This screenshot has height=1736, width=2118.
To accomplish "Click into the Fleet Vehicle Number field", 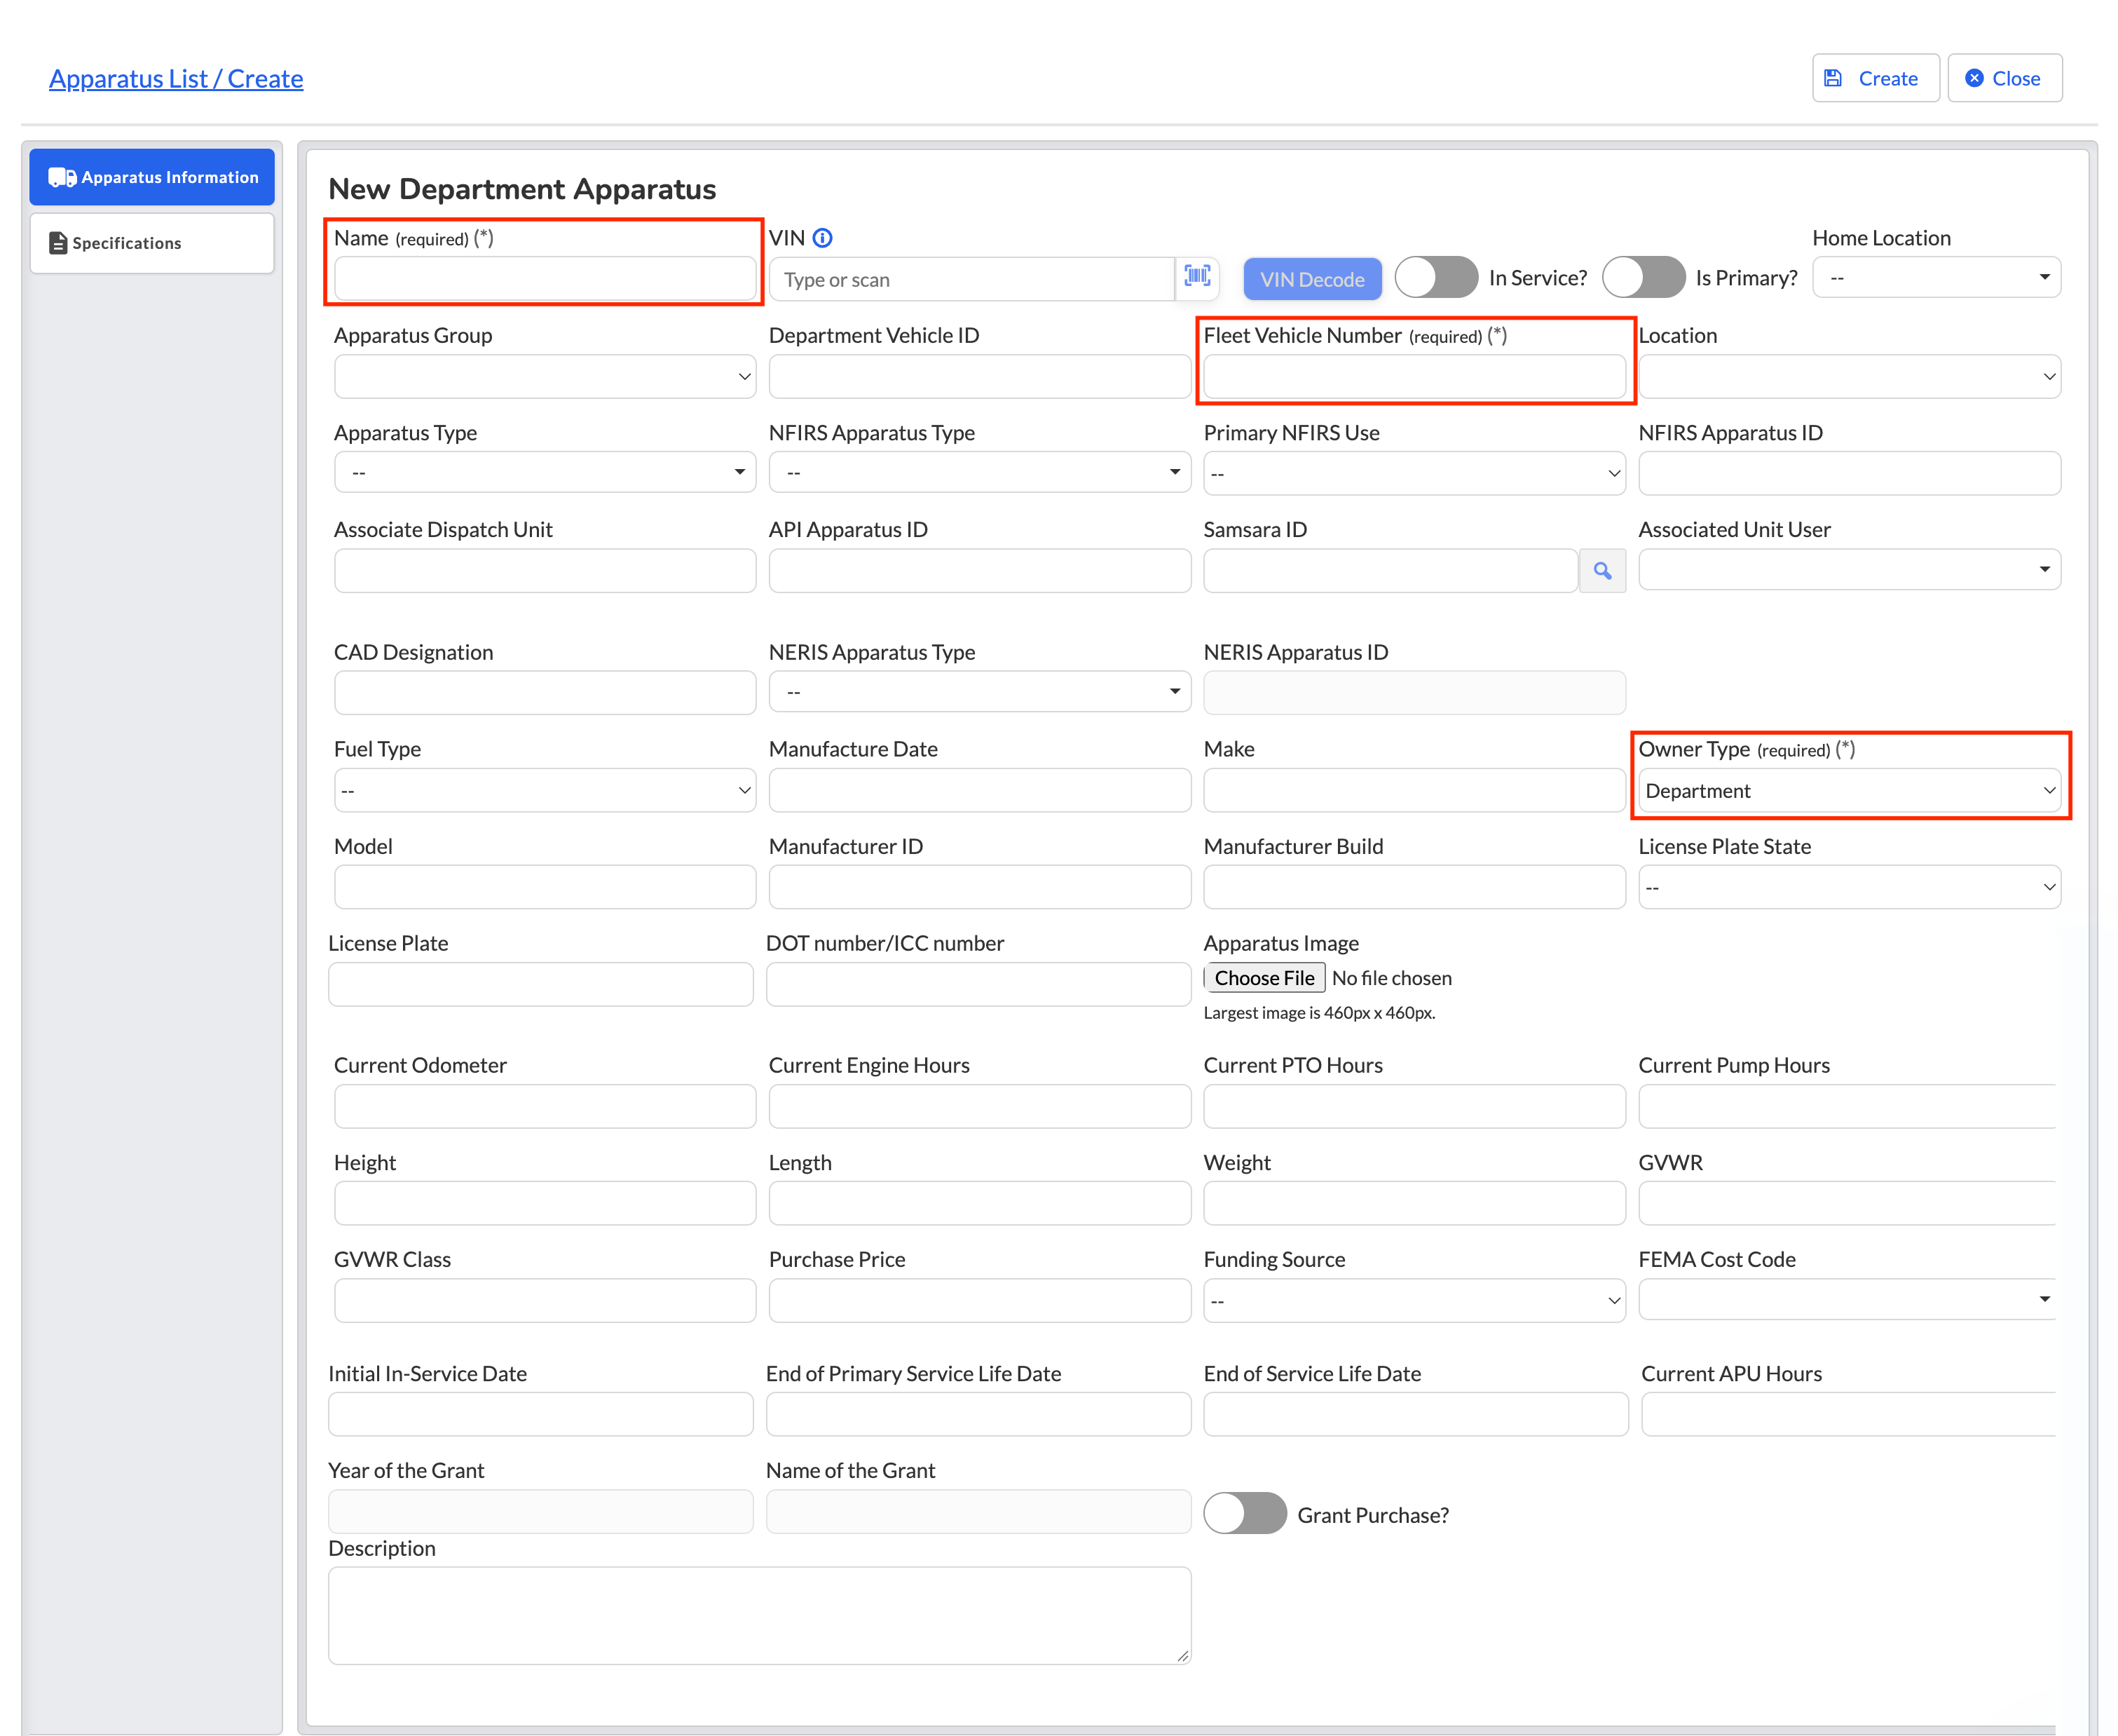I will (1414, 377).
